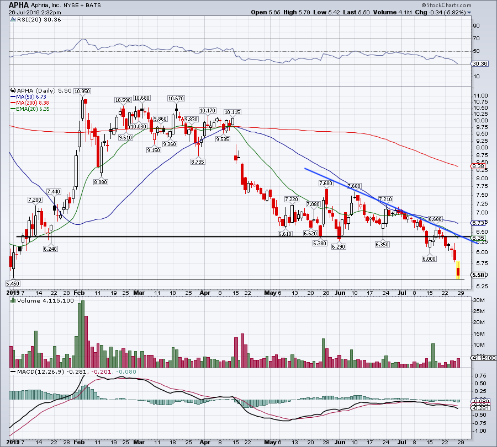497x447 pixels.
Task: Click the 7.680 swing high label
Action: point(326,183)
